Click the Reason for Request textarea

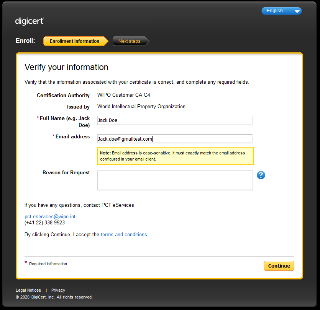175,180
